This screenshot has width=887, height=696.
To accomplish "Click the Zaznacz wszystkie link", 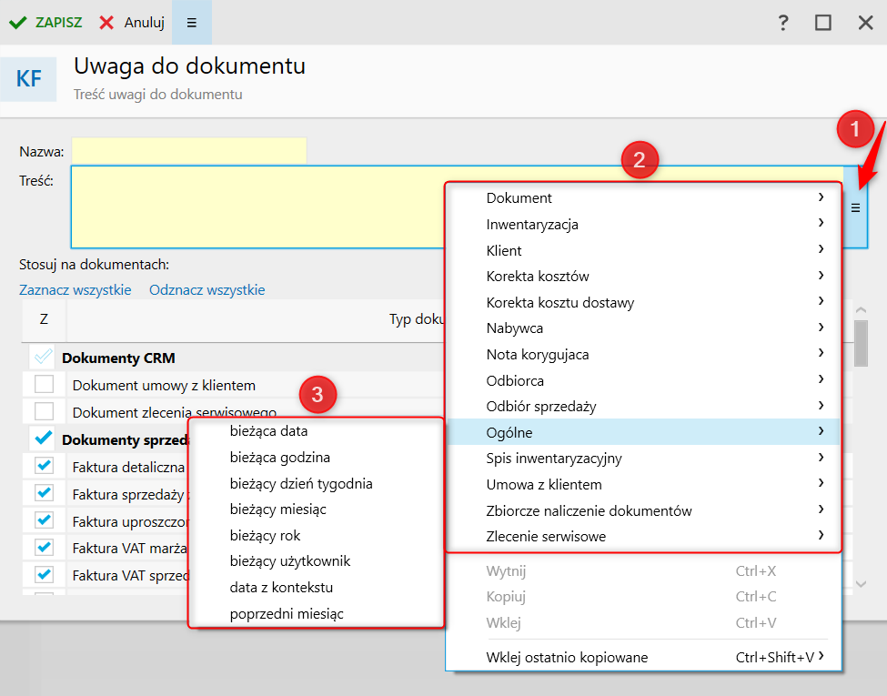I will point(75,290).
